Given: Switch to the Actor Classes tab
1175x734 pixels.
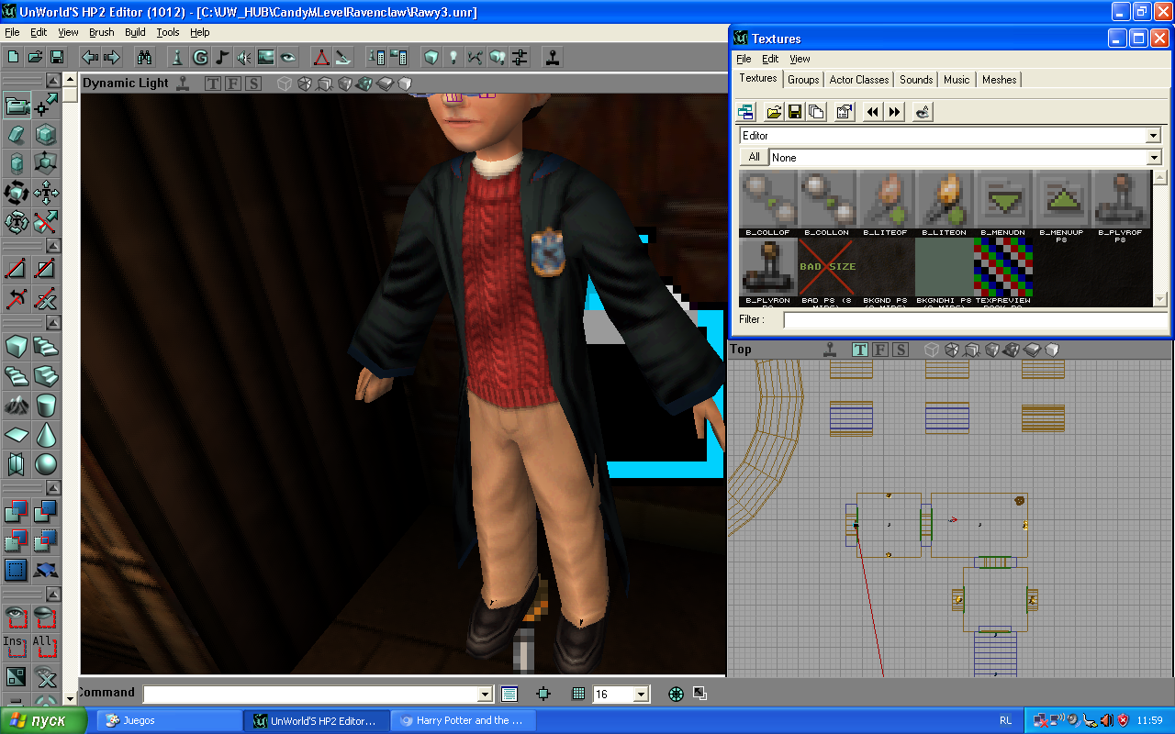Looking at the screenshot, I should pos(859,80).
